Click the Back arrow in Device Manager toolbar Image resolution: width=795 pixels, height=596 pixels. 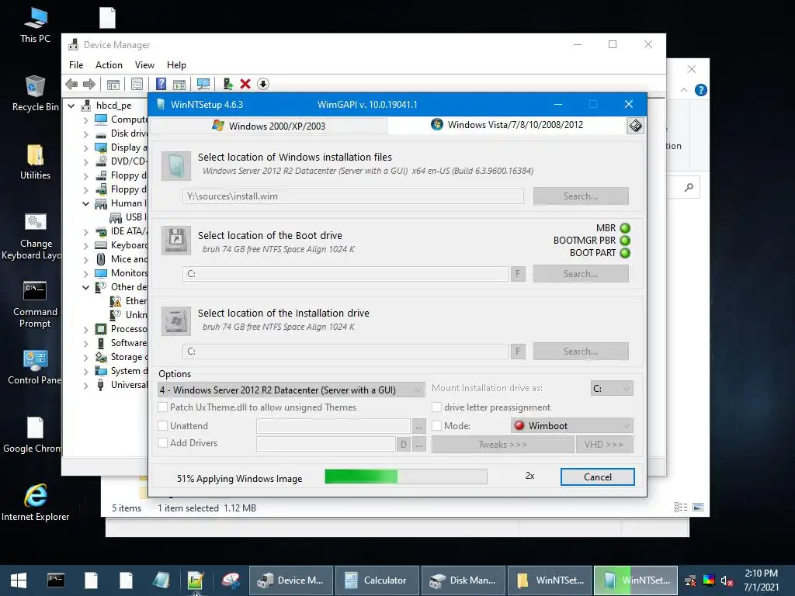(71, 84)
